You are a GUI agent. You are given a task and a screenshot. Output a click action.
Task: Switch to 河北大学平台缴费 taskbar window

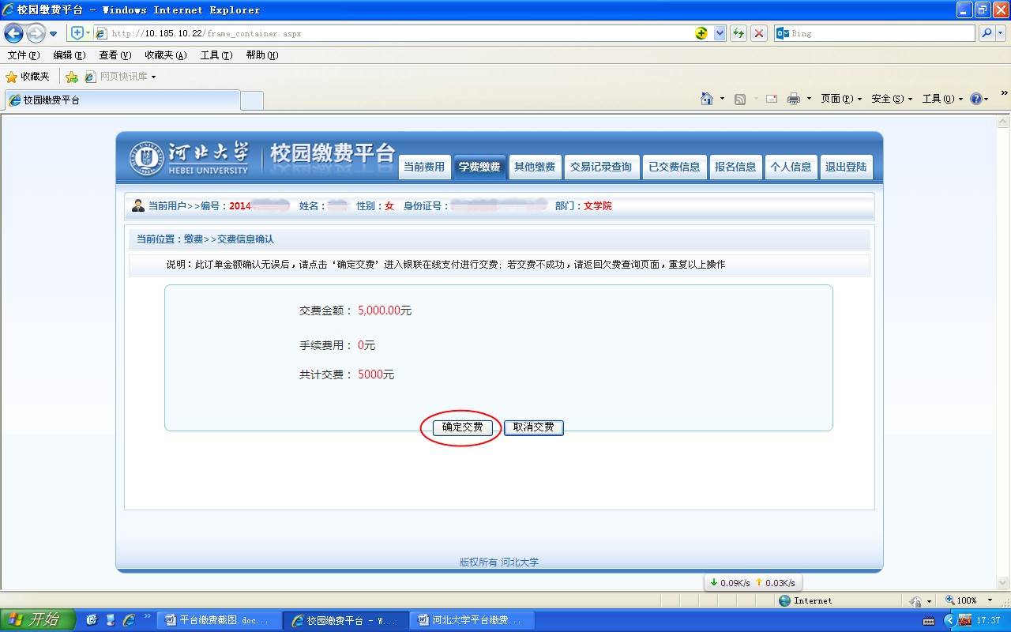(473, 620)
